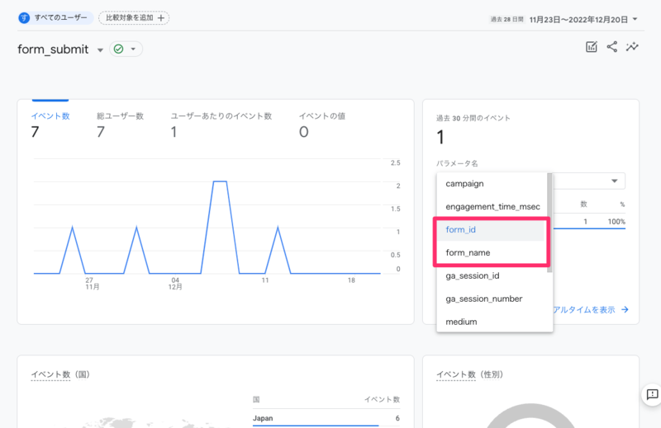Click the share report icon
Image resolution: width=661 pixels, height=428 pixels.
tap(612, 47)
